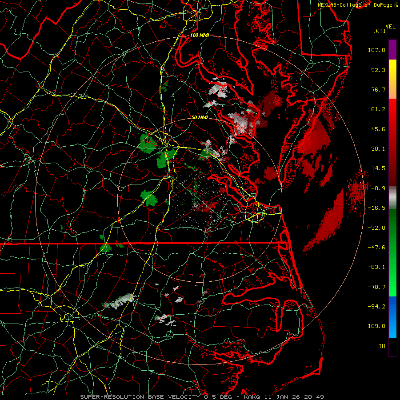Select the 45.6 legend value
The height and width of the screenshot is (400, 400).
coord(378,129)
